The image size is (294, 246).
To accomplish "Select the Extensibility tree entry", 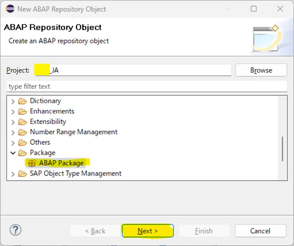I will coord(48,122).
